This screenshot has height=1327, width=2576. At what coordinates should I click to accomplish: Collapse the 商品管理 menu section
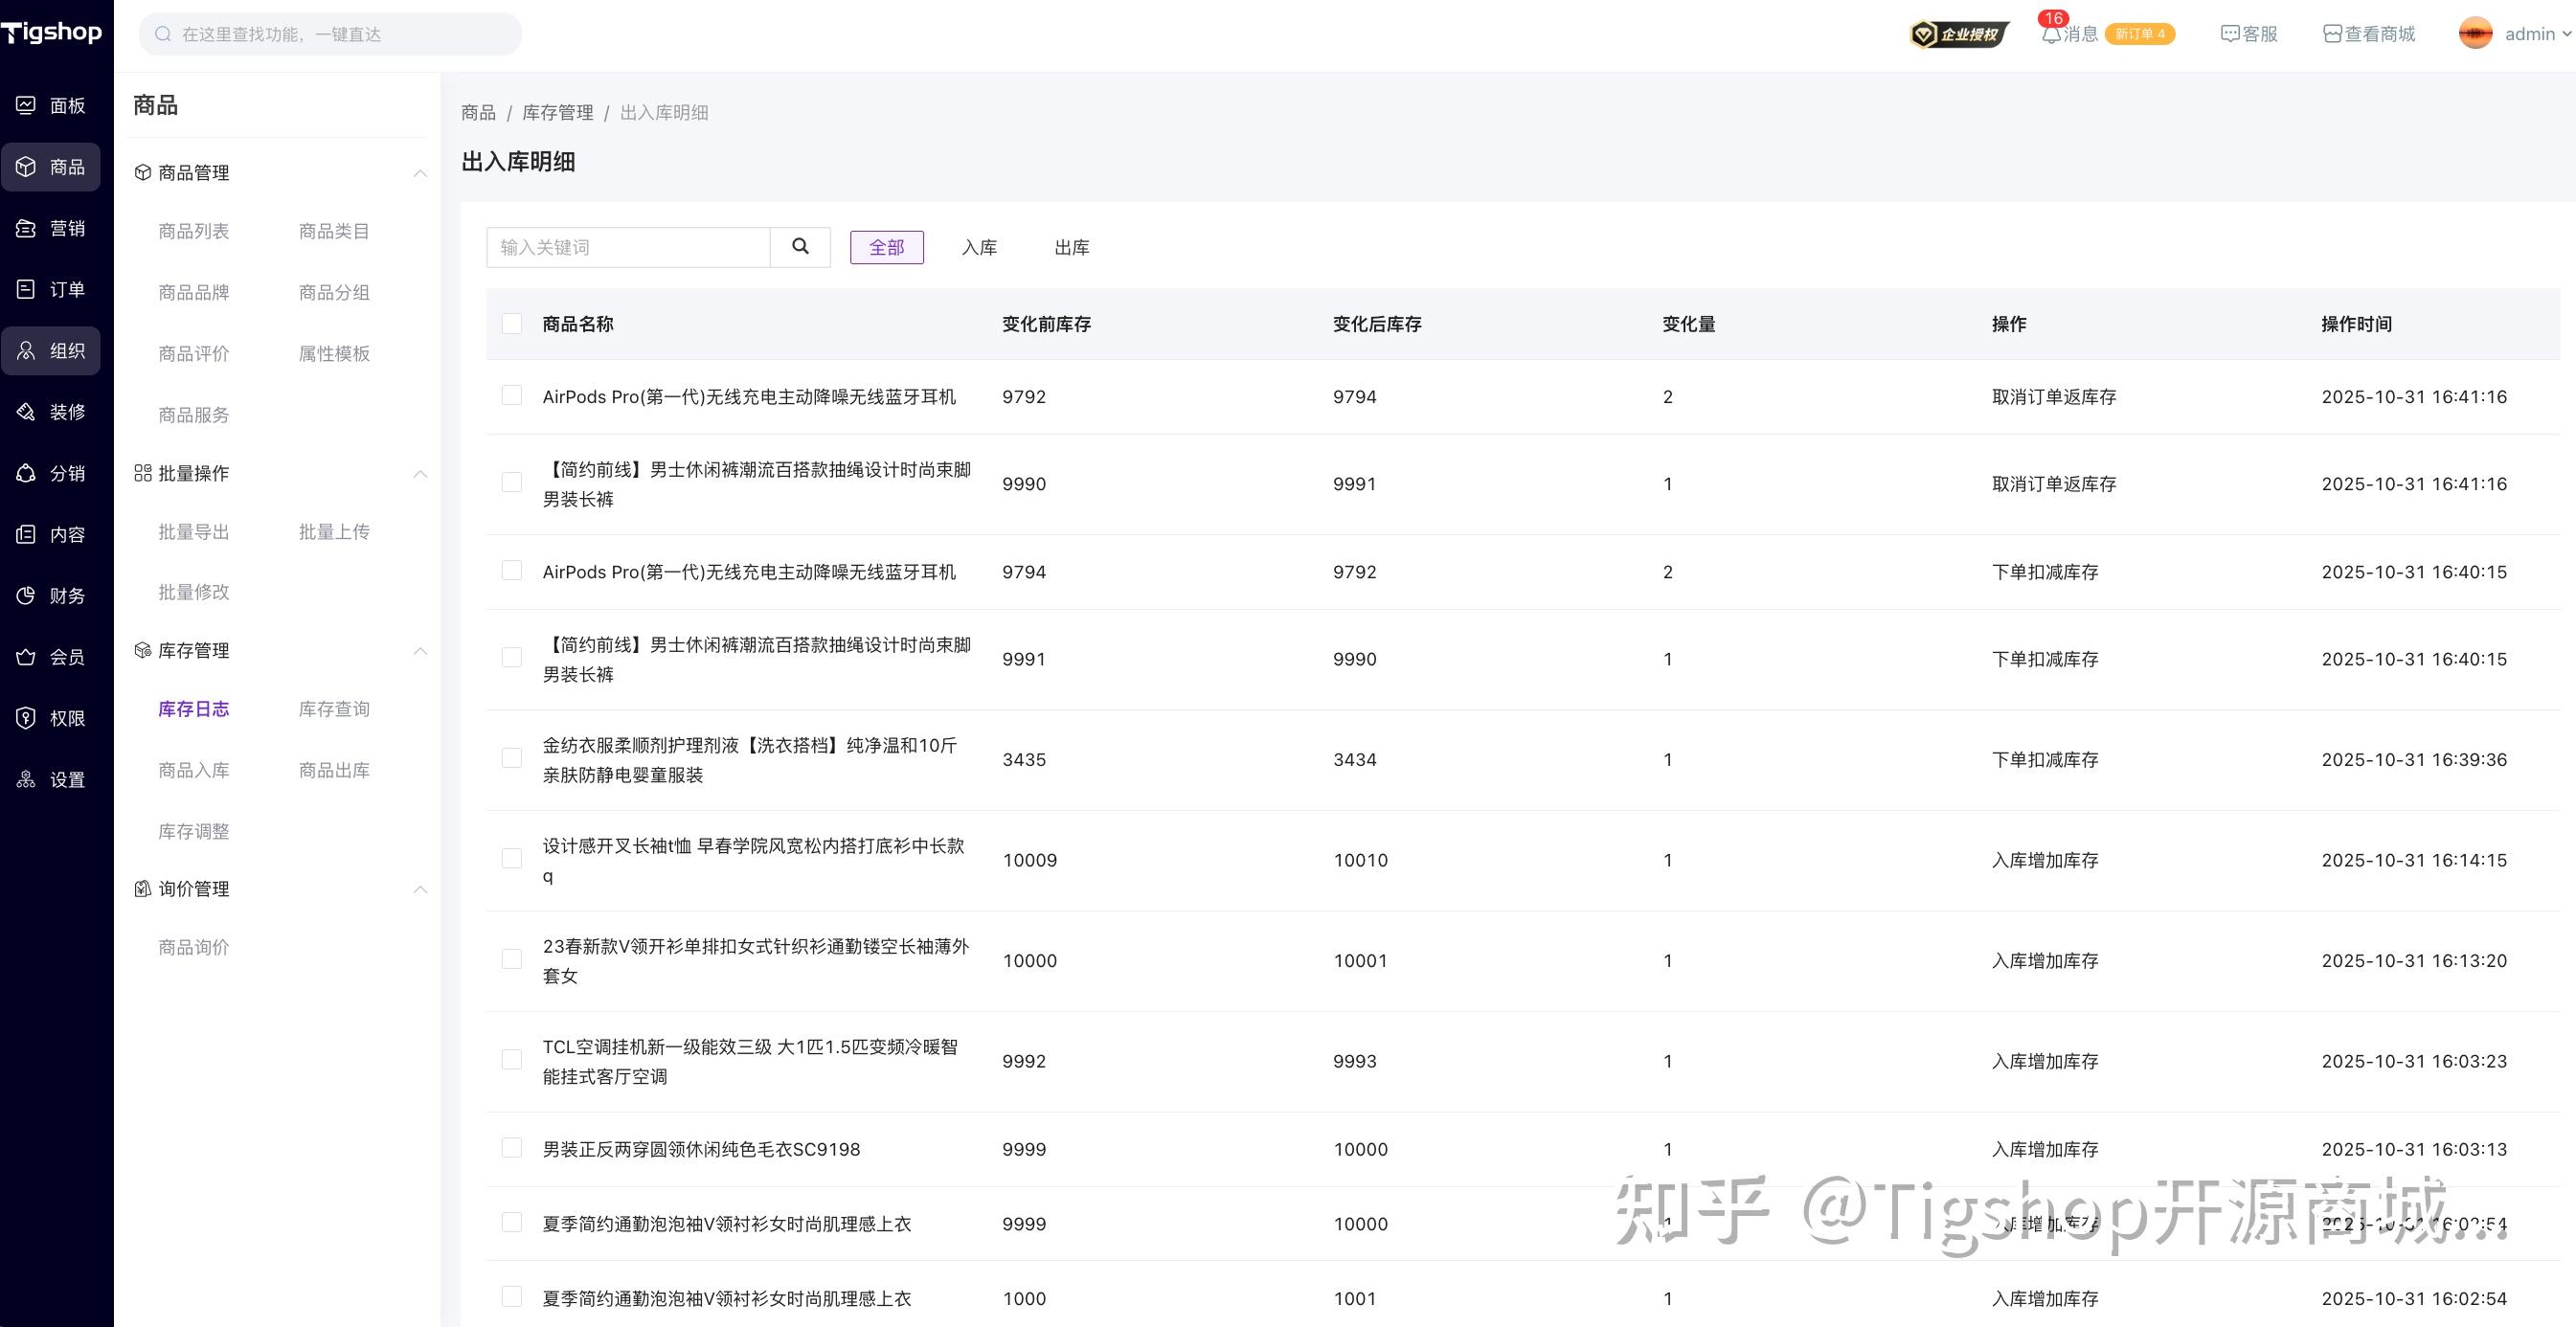[x=421, y=173]
